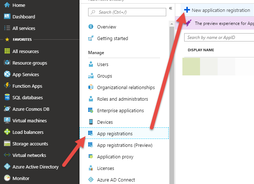
Task: Click New application registration button
Action: 217,10
